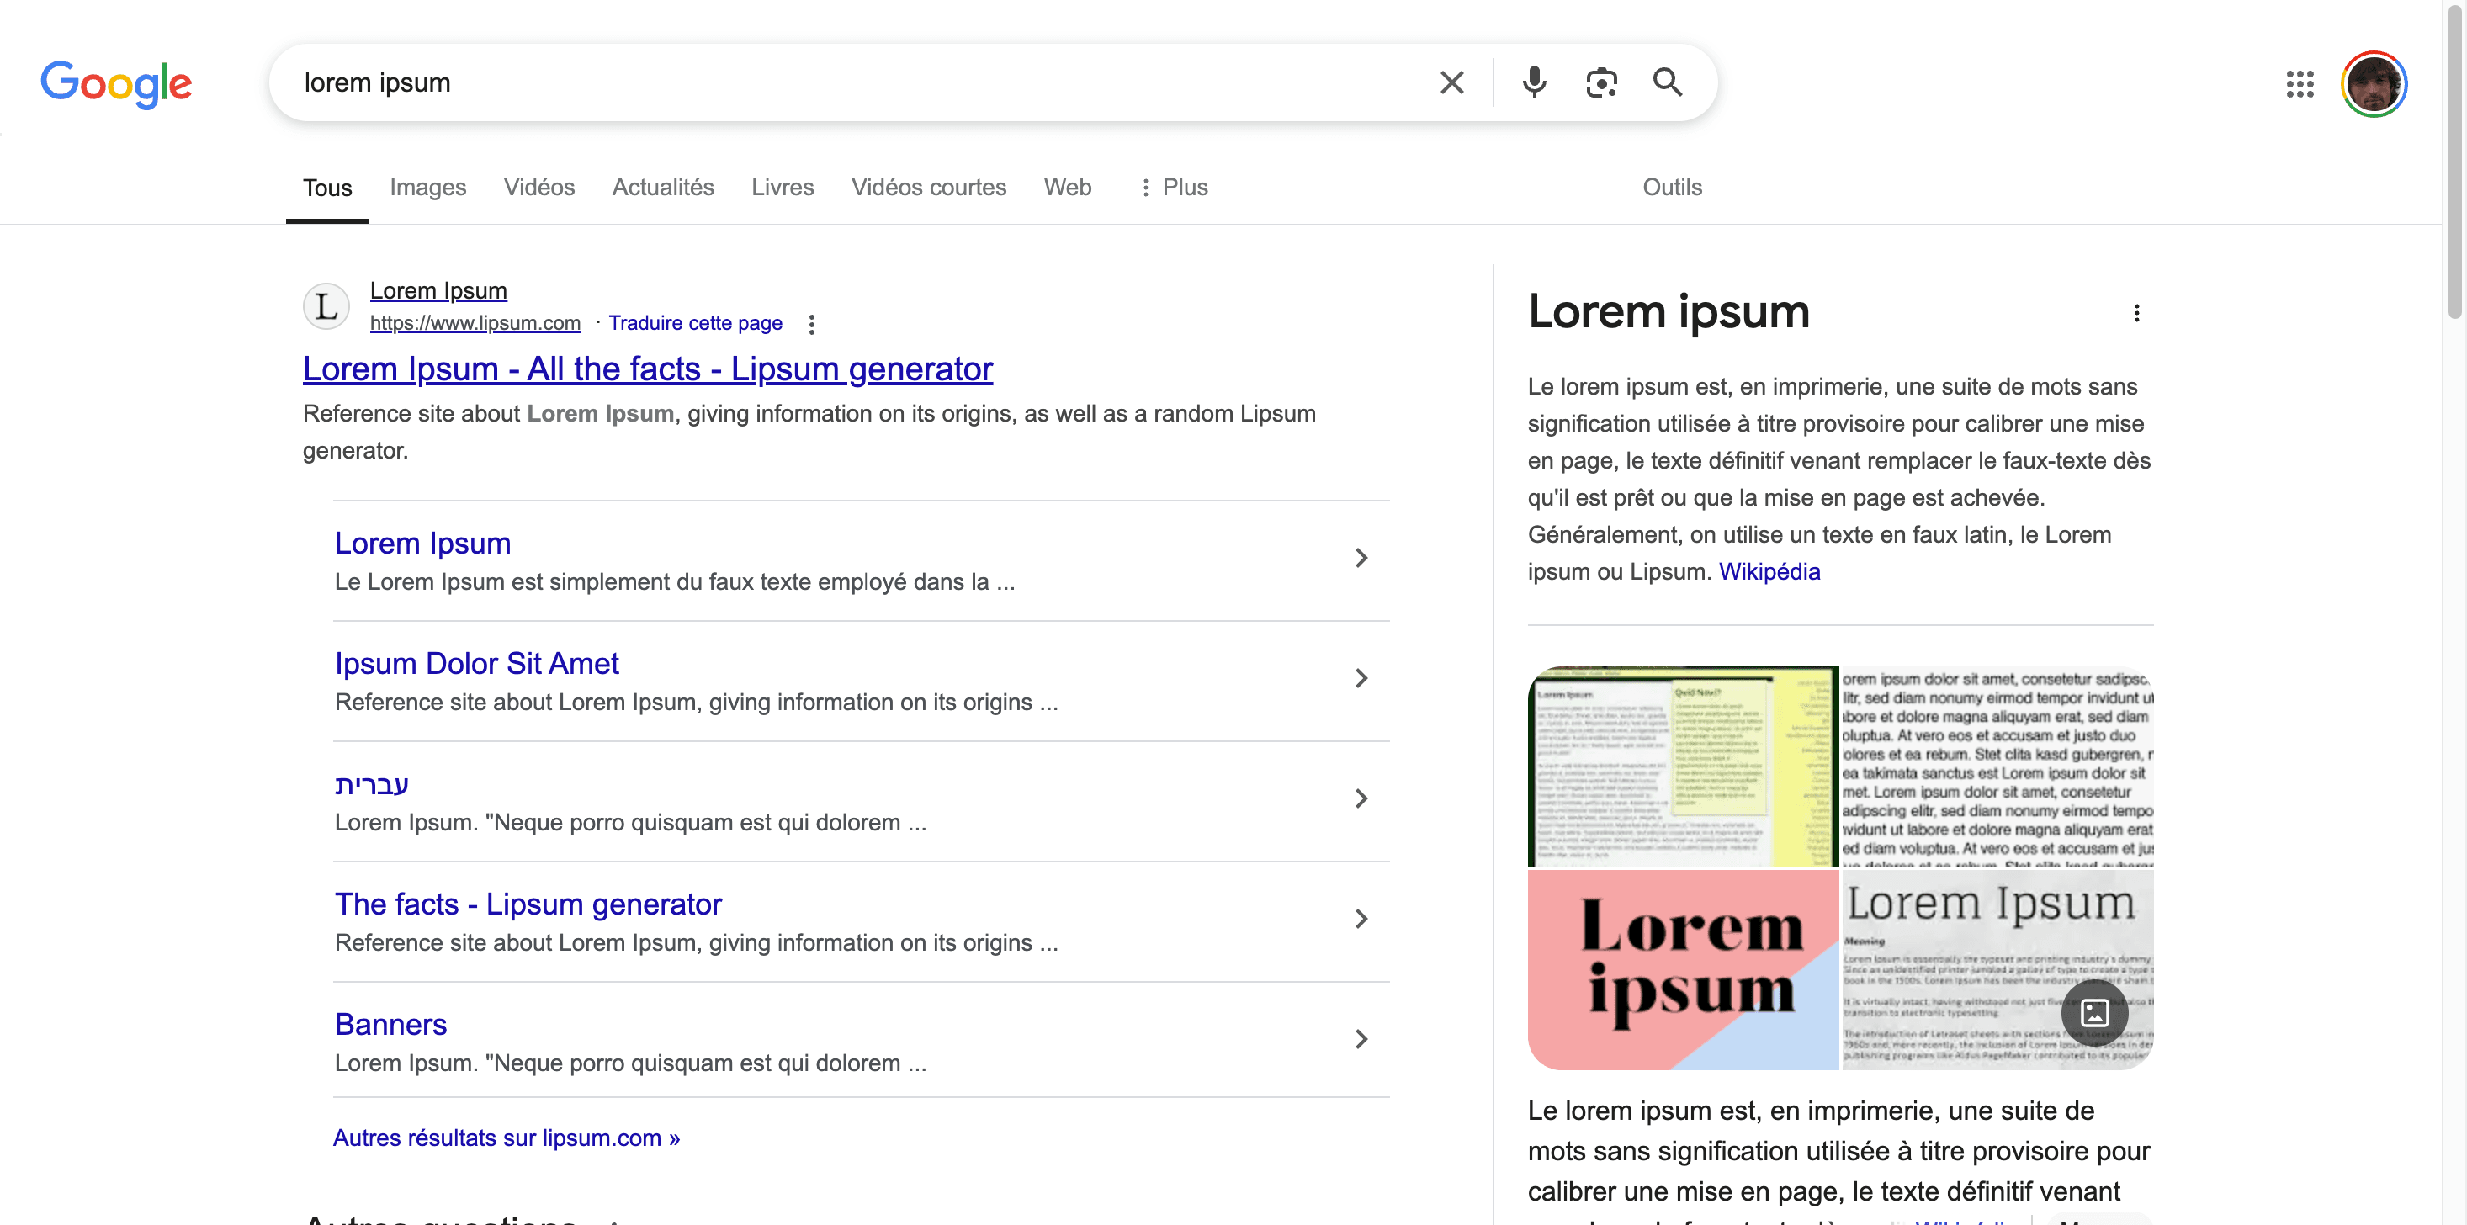Open the https://www.lipsum.com URL link

click(x=475, y=323)
